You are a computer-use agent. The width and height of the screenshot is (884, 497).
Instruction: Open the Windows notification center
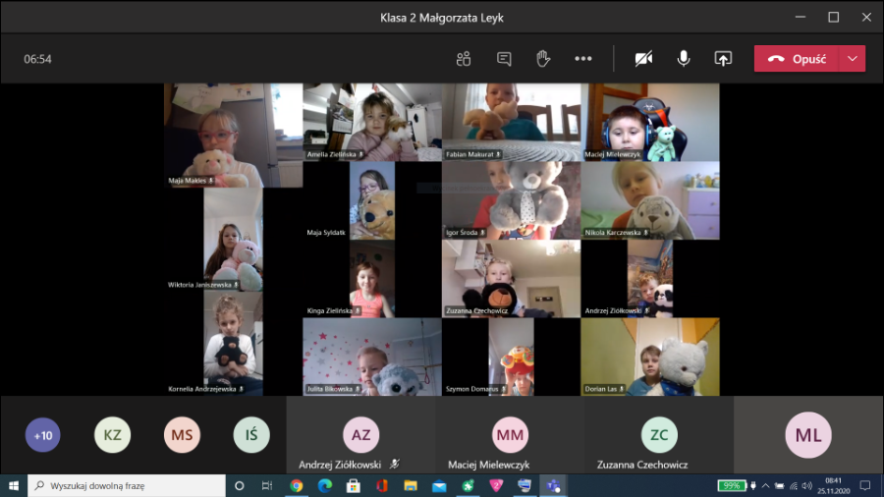[x=864, y=485]
